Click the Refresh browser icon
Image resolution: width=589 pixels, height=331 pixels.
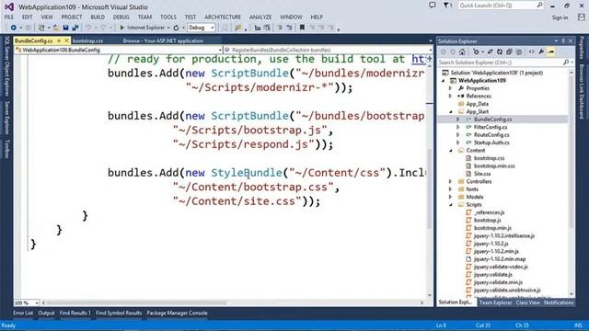(x=176, y=28)
